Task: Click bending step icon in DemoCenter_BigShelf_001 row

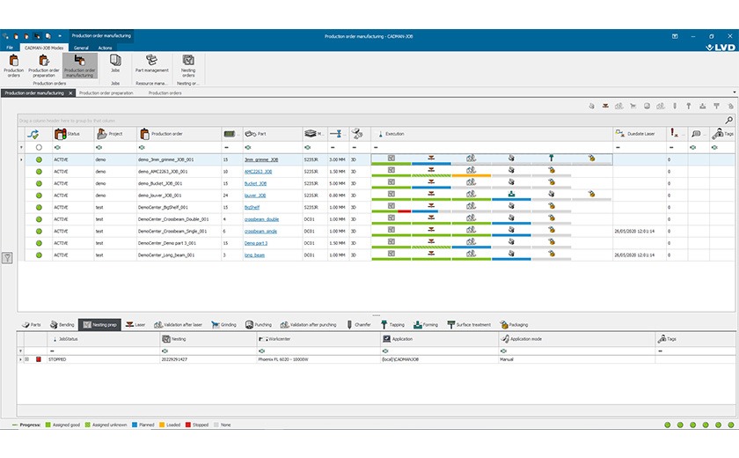Action: tap(511, 205)
